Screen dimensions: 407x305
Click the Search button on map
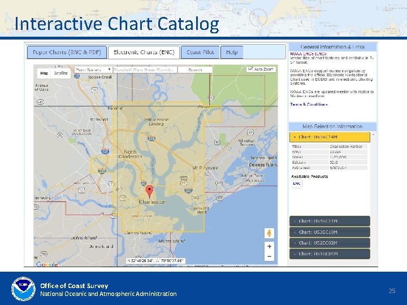tap(195, 70)
